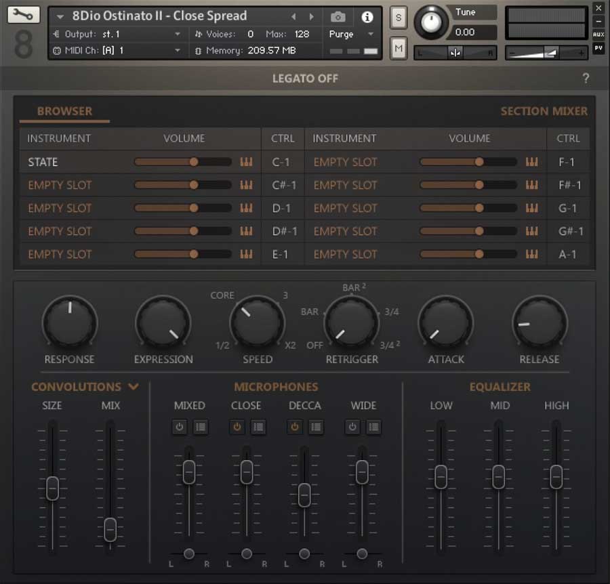Click the STATE volume slider

tap(183, 162)
